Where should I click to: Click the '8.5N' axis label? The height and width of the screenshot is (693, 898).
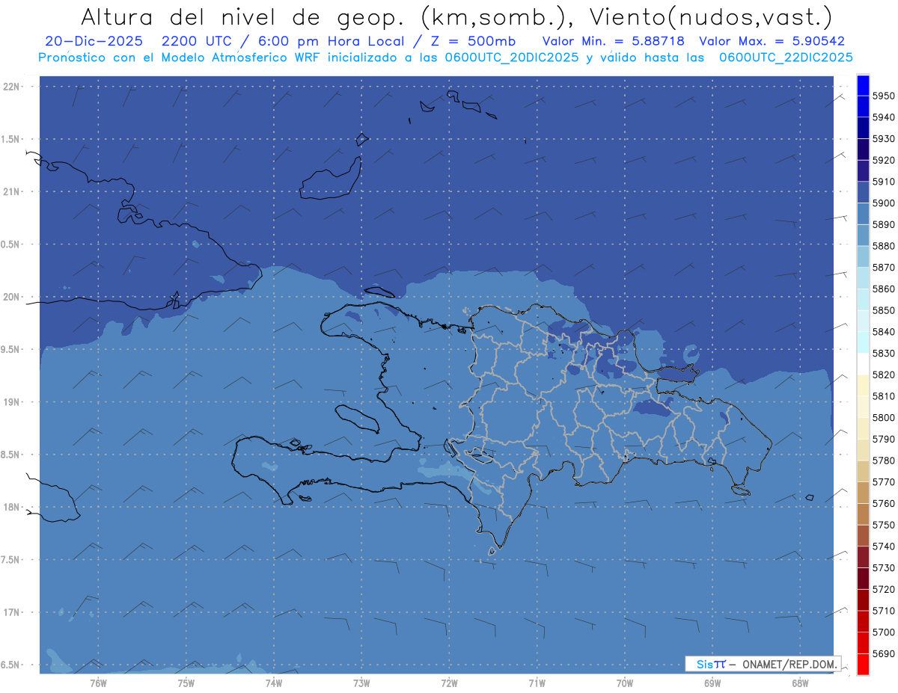pos(10,455)
